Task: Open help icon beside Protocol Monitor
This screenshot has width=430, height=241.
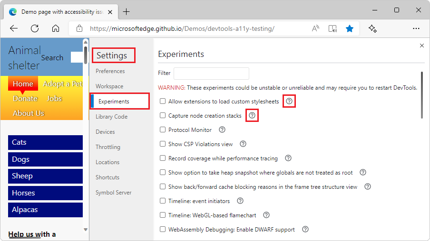Action: (x=222, y=130)
